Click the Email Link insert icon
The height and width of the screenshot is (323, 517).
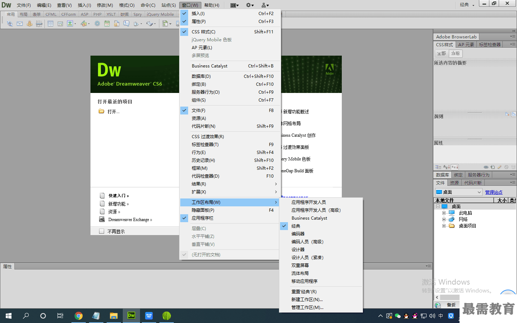click(x=20, y=24)
